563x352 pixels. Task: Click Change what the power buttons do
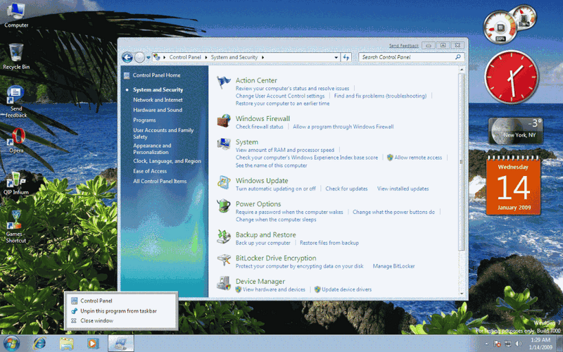coord(393,212)
